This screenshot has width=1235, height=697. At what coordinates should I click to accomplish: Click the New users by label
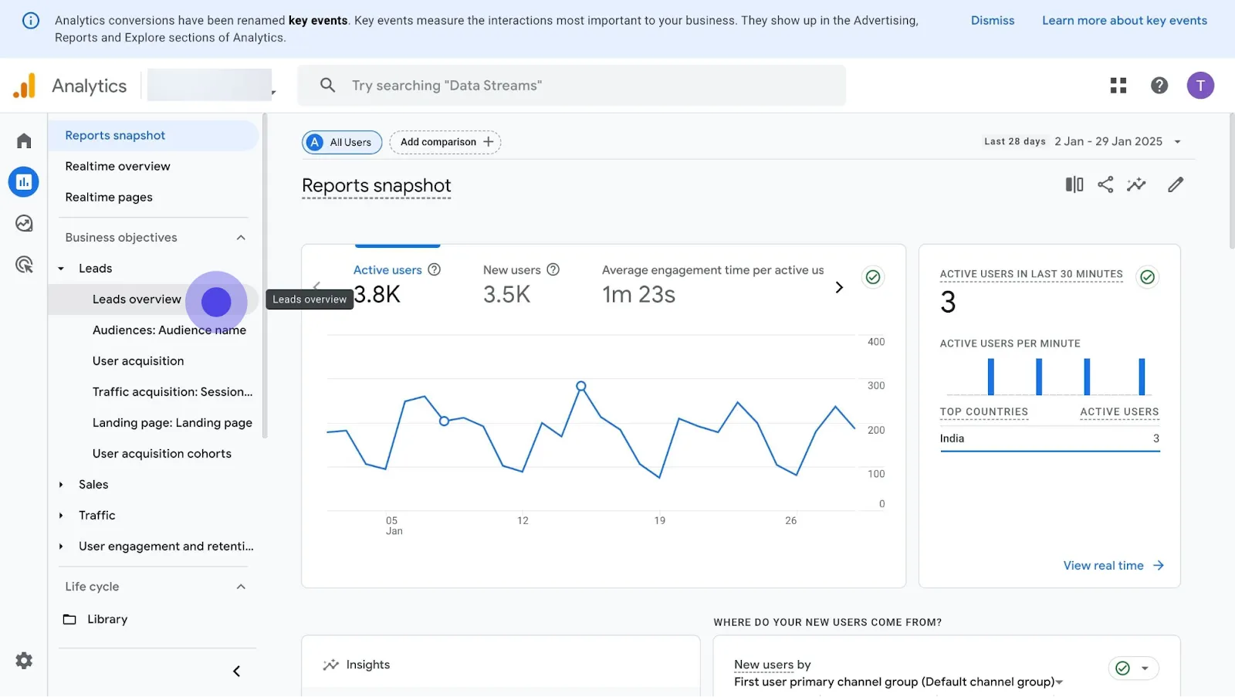[x=772, y=665]
